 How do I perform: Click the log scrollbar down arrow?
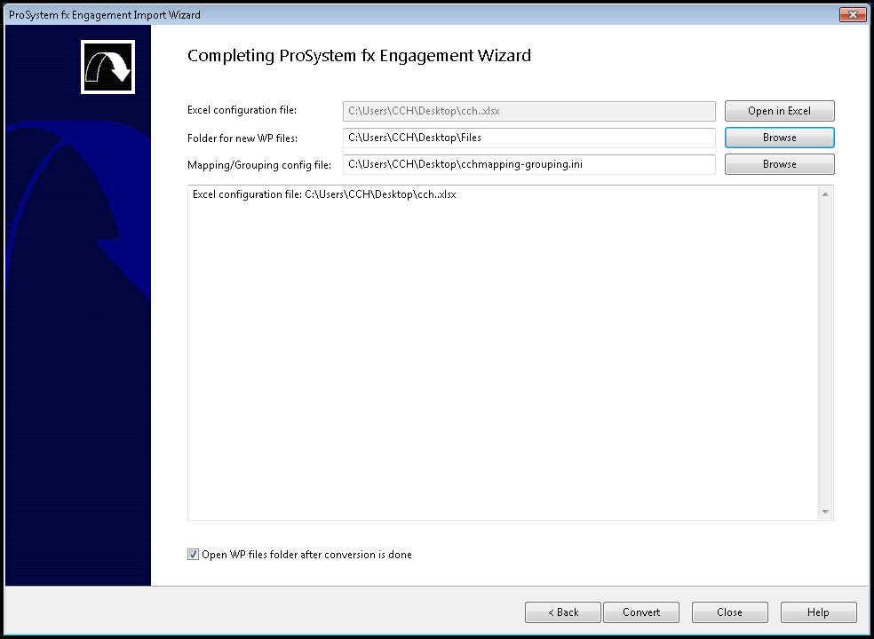click(x=825, y=512)
